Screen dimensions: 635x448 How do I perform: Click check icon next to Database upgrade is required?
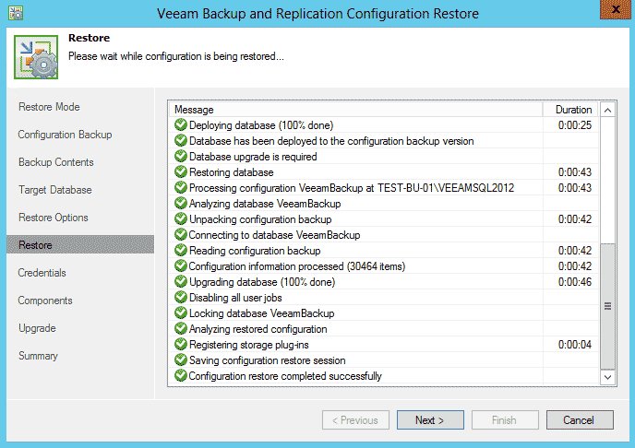180,156
